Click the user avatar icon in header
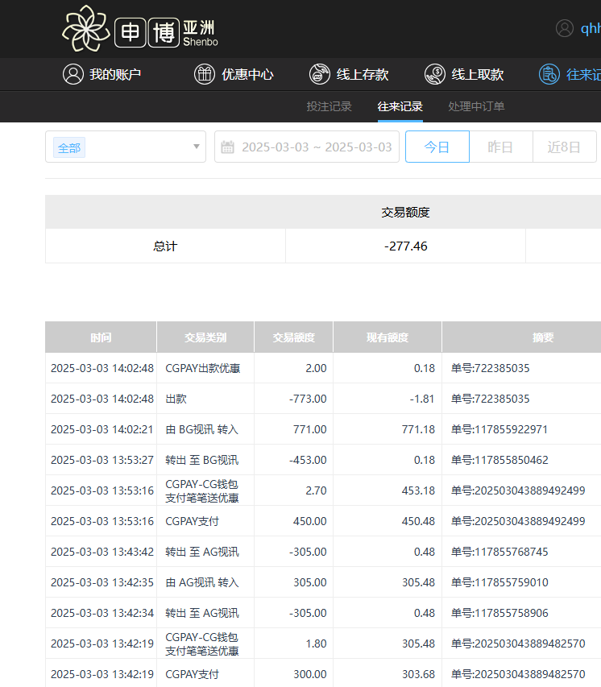 565,28
